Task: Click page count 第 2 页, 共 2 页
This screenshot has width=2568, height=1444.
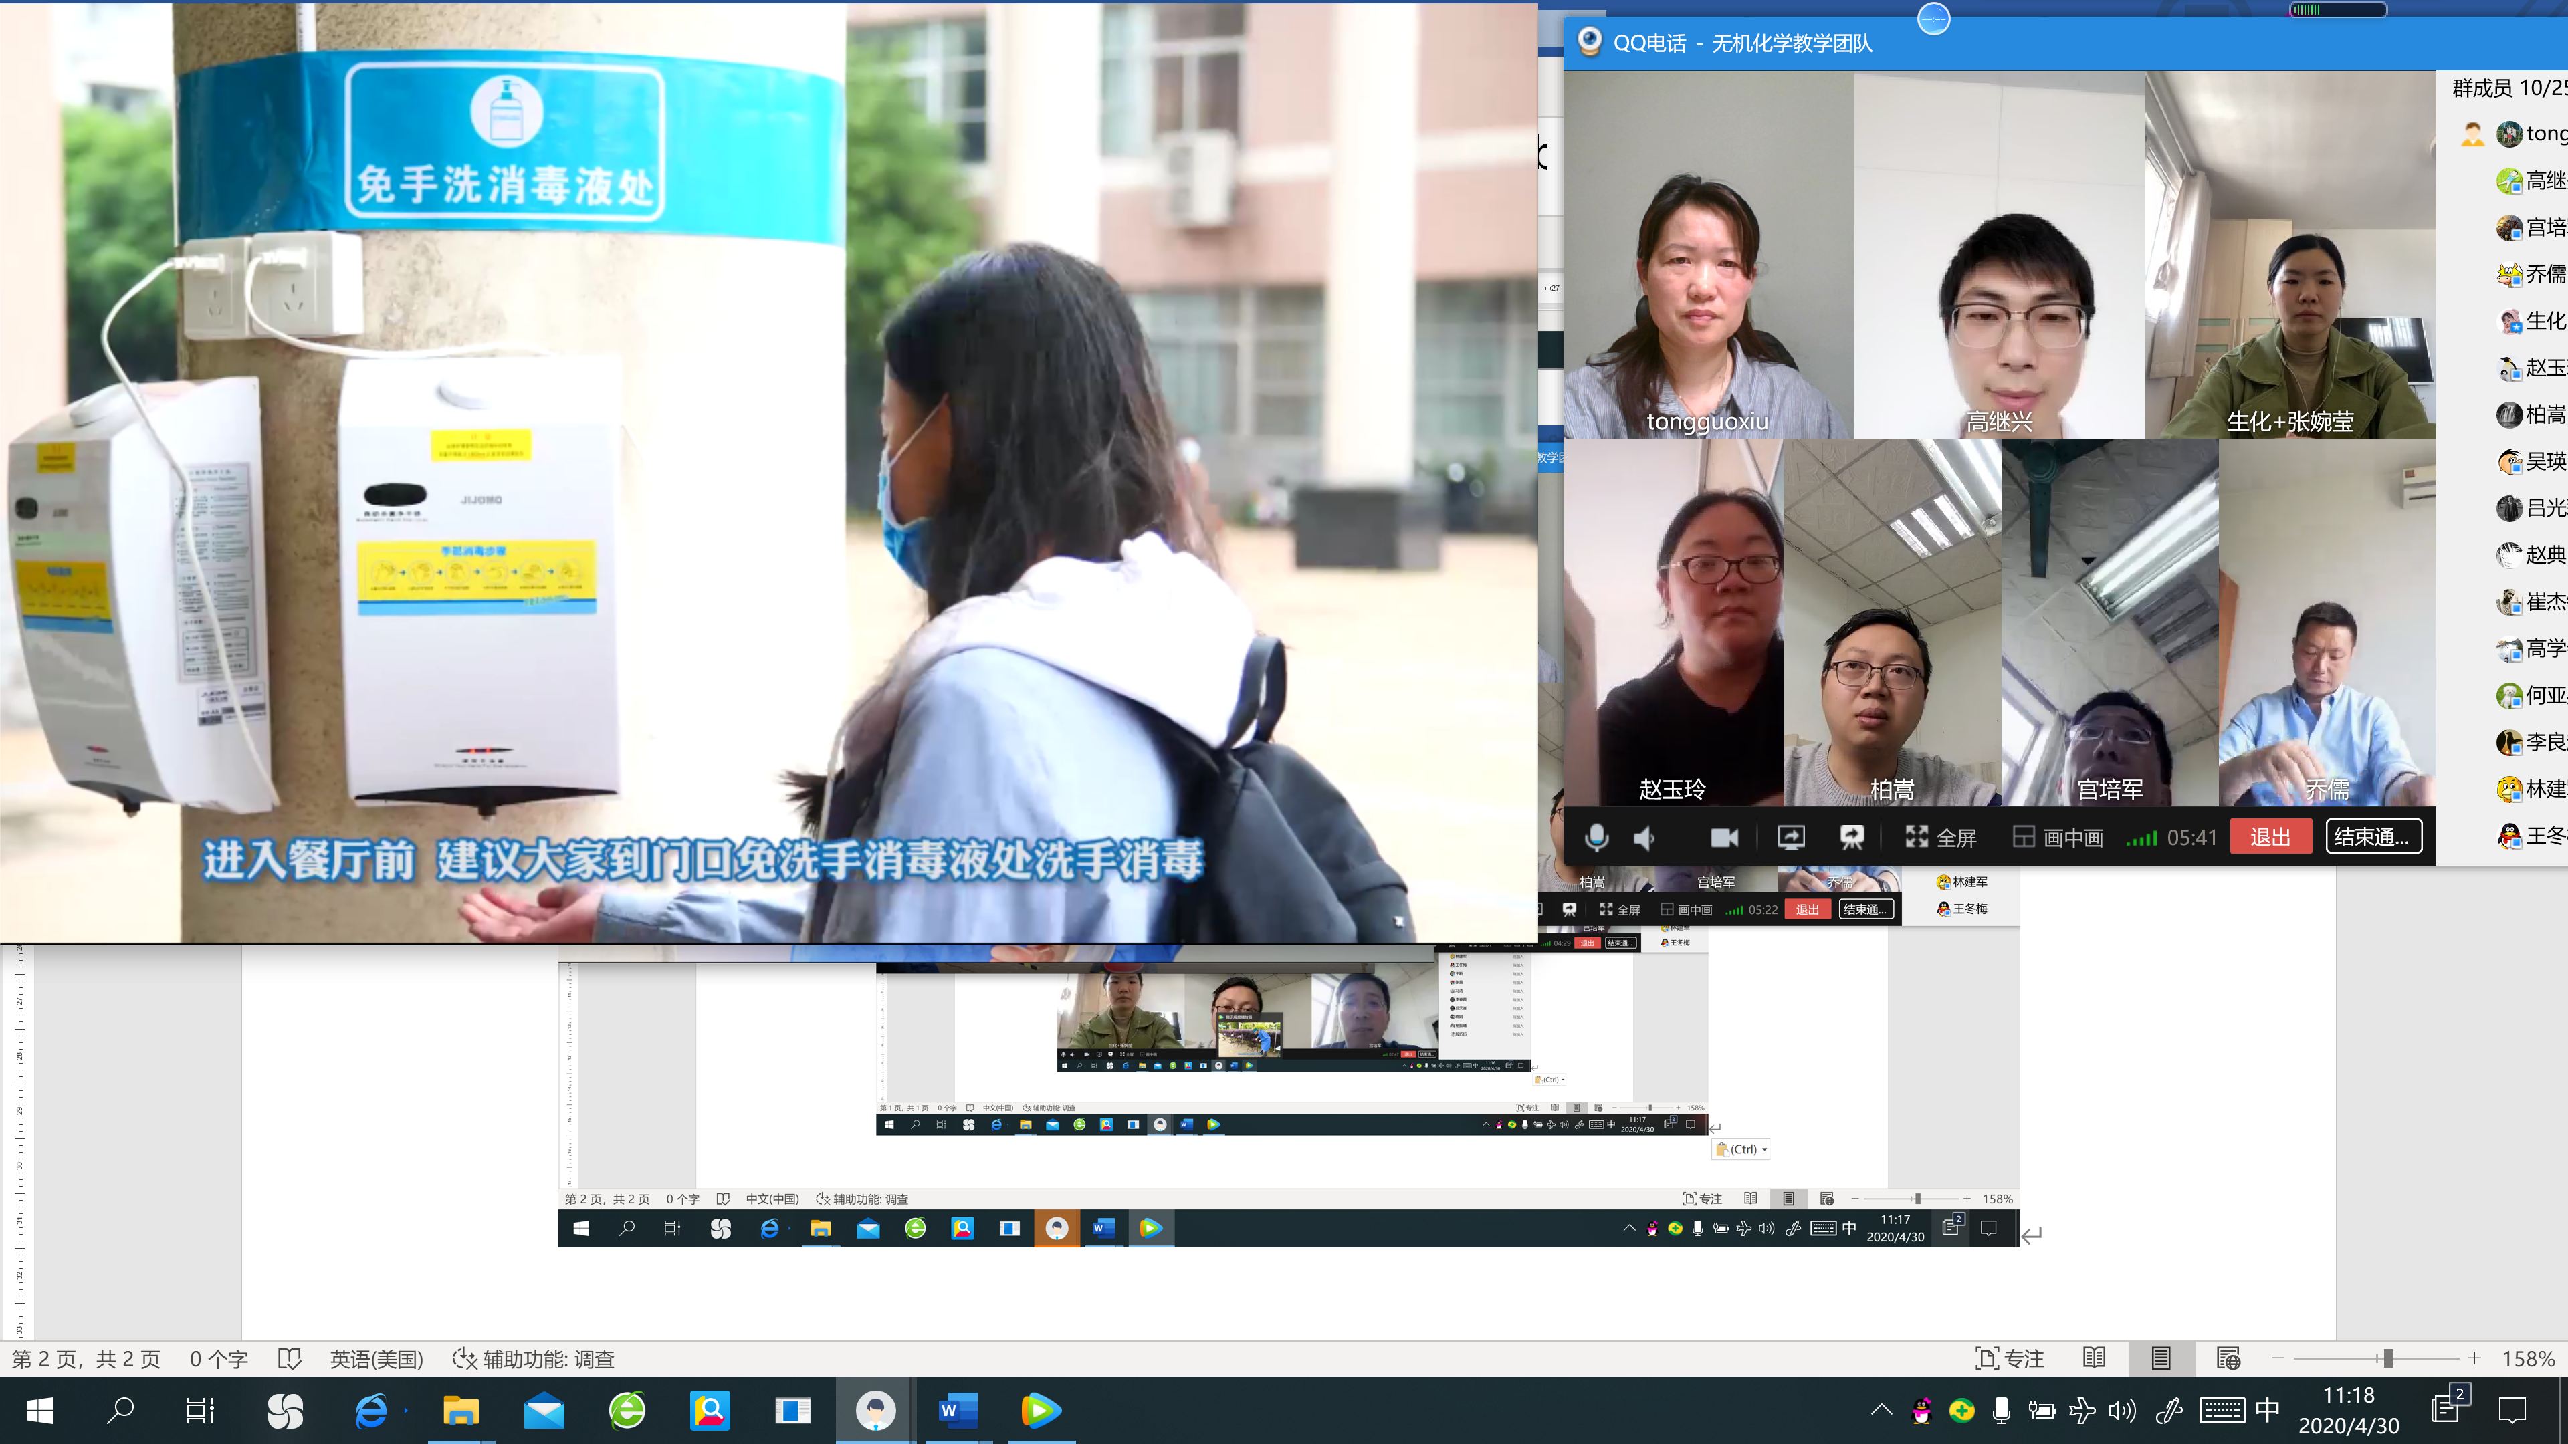Action: (86, 1359)
